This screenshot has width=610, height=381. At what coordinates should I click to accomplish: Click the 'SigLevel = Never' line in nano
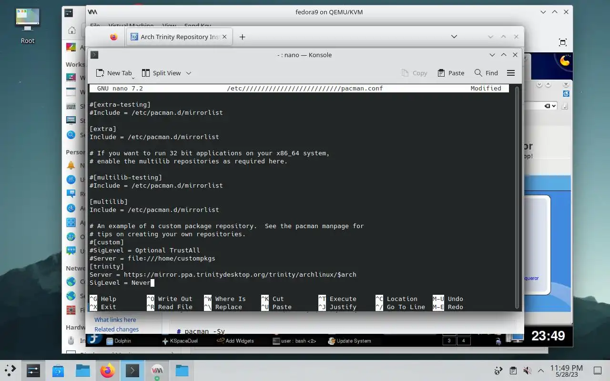coord(120,282)
